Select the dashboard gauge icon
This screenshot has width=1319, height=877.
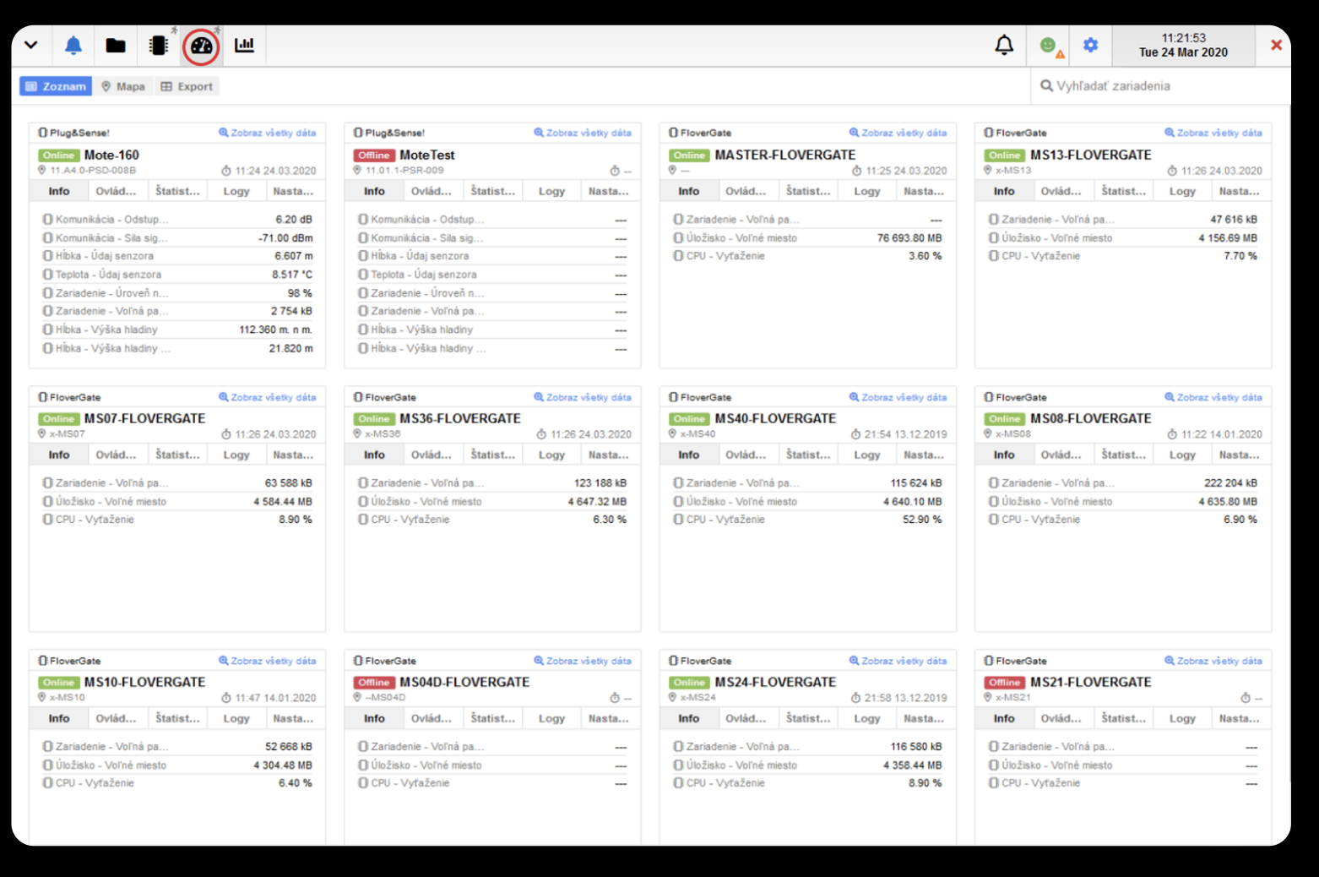201,46
